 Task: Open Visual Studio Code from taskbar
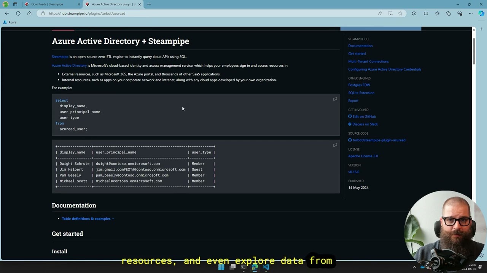[266, 267]
